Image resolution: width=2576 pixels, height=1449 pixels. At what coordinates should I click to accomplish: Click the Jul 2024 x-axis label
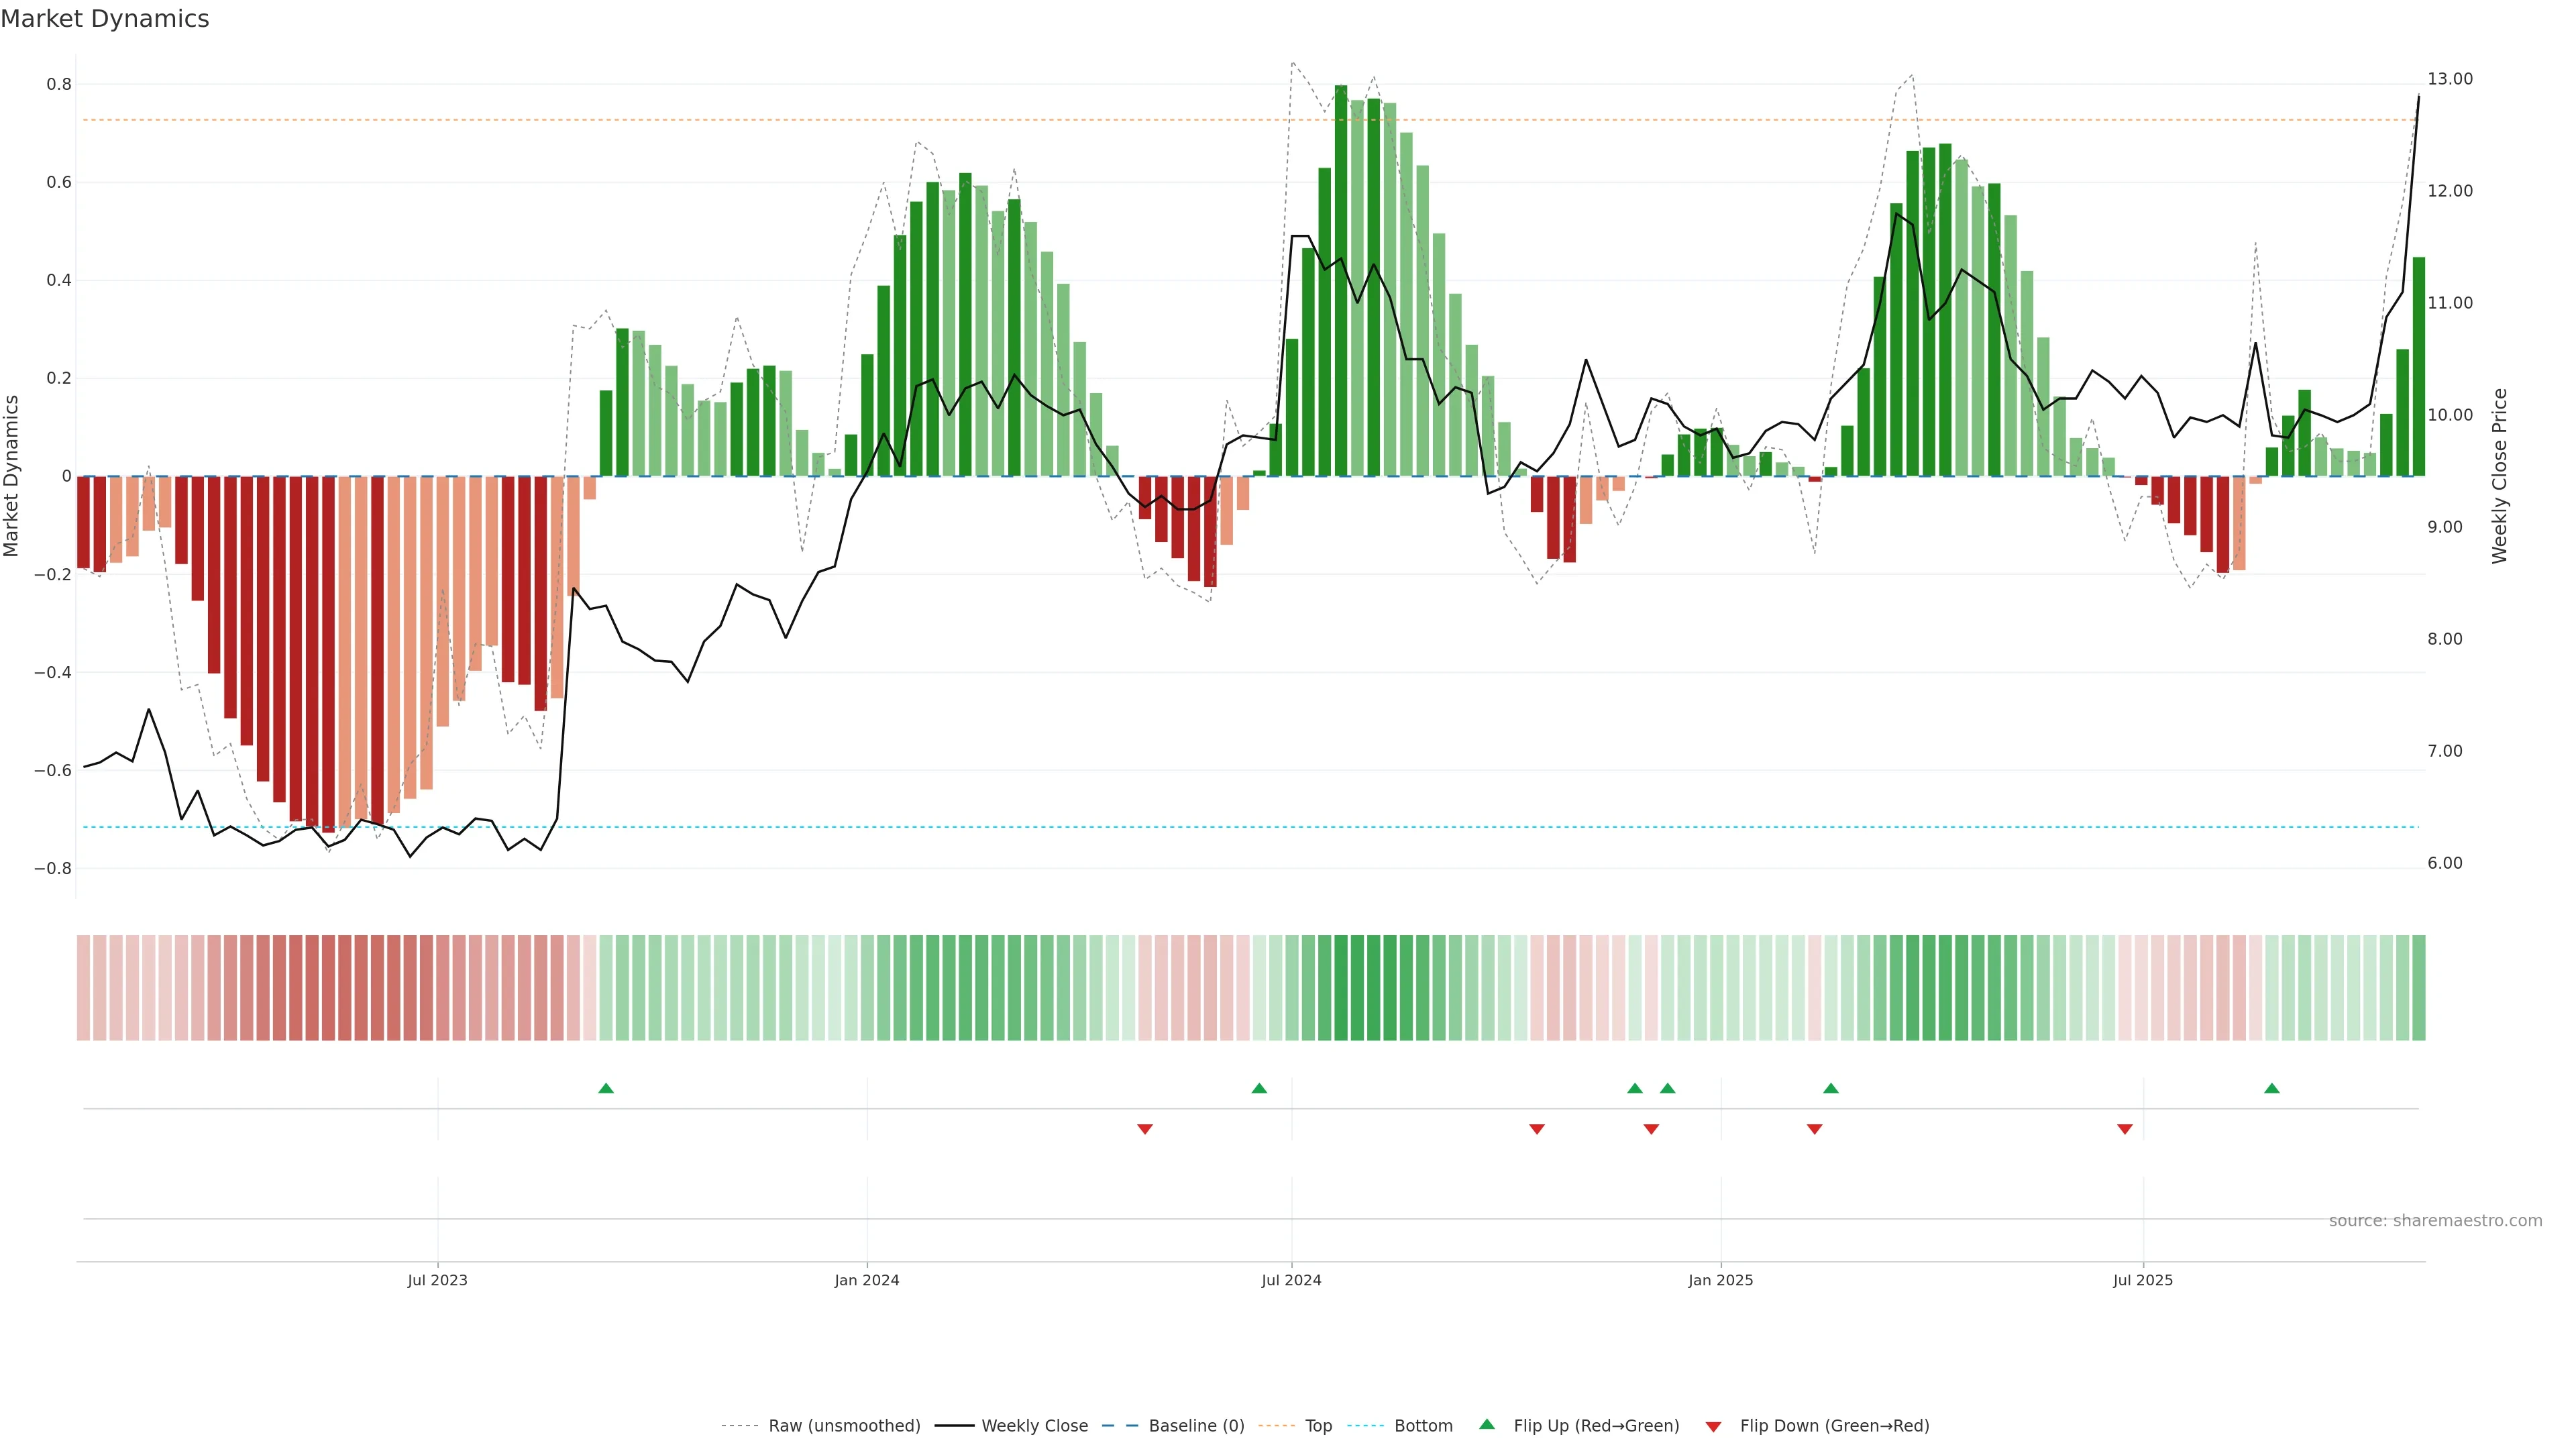click(x=1291, y=1280)
